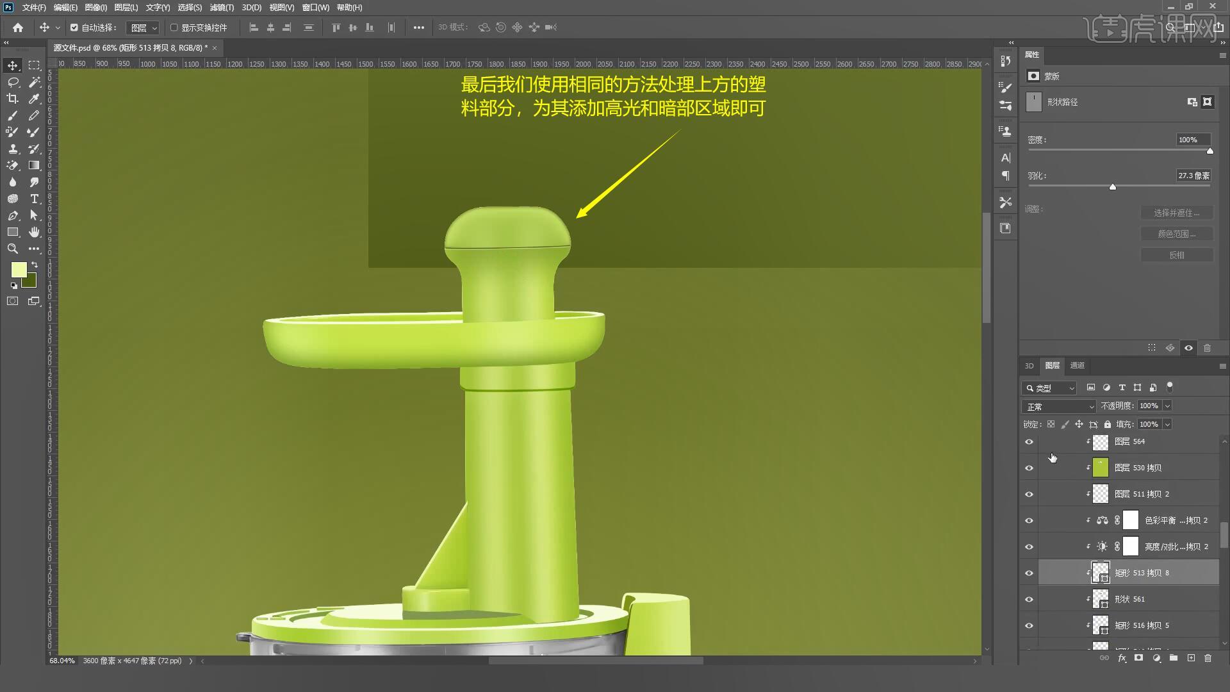Click the add layer style fx icon

[1122, 658]
